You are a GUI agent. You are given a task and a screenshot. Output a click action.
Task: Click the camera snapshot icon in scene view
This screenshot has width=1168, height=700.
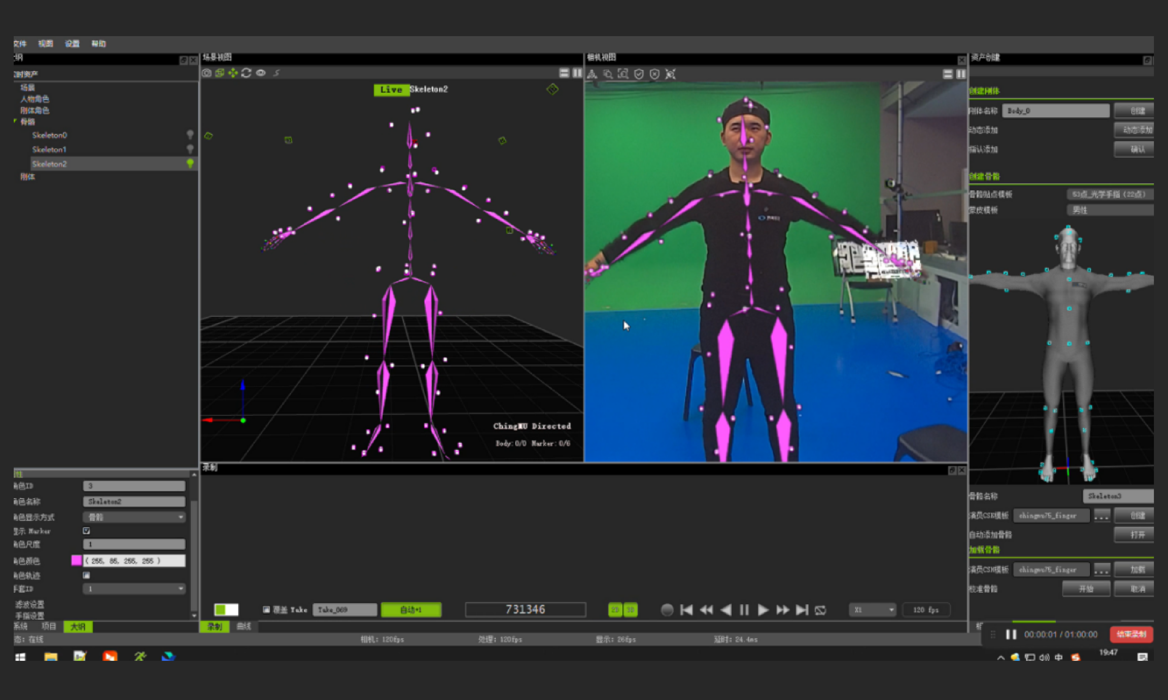[x=207, y=73]
